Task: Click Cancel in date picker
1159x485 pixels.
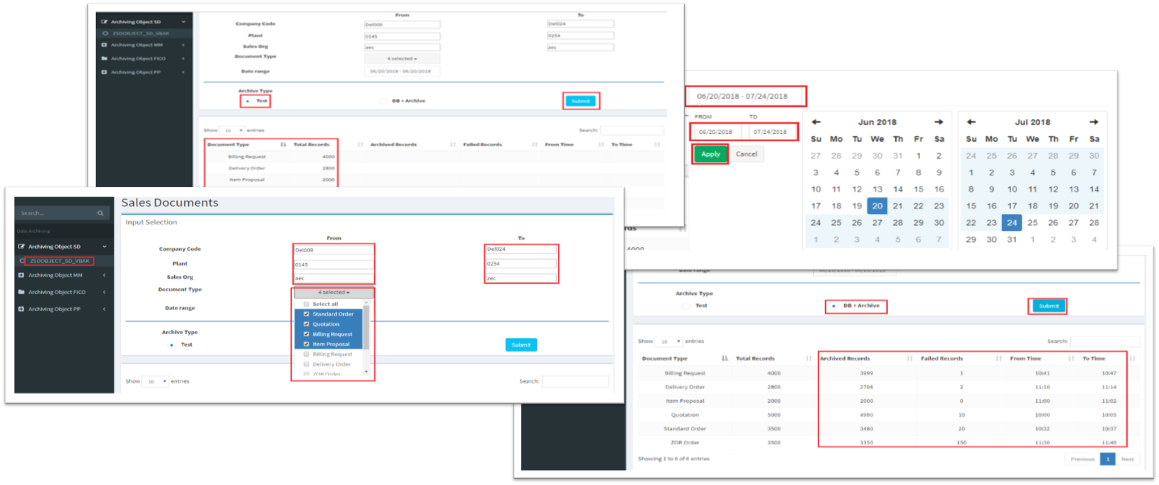Action: tap(746, 154)
